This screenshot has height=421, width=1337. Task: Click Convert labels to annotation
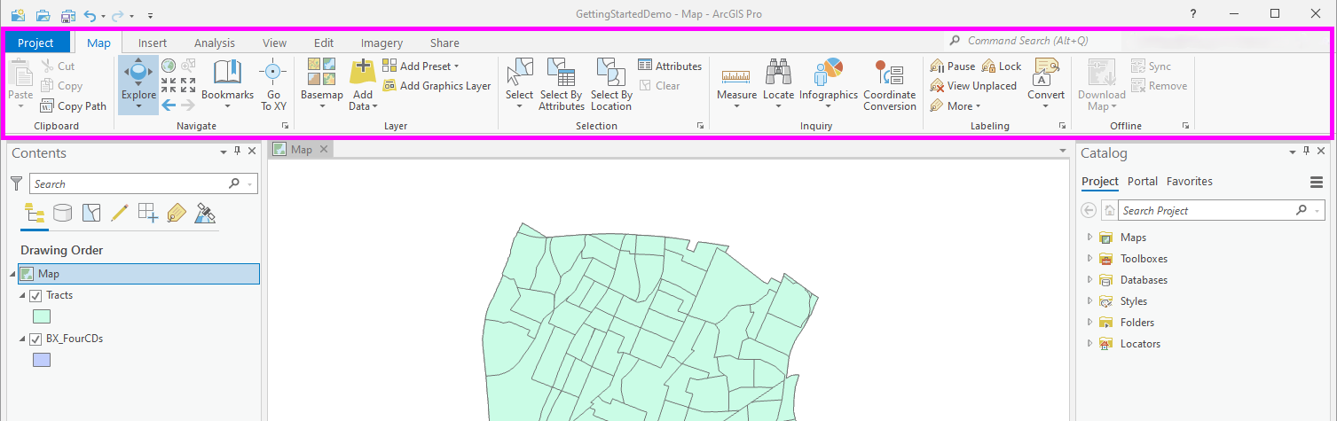1046,84
